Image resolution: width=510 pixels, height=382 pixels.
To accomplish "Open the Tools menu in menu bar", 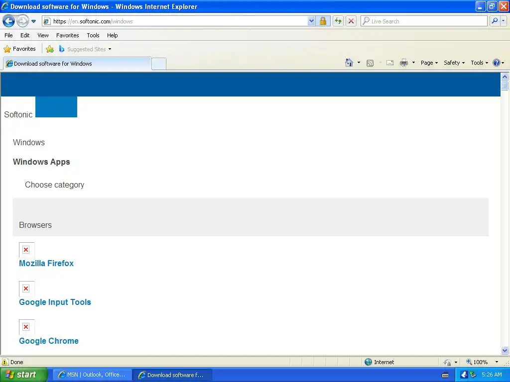I will [93, 35].
